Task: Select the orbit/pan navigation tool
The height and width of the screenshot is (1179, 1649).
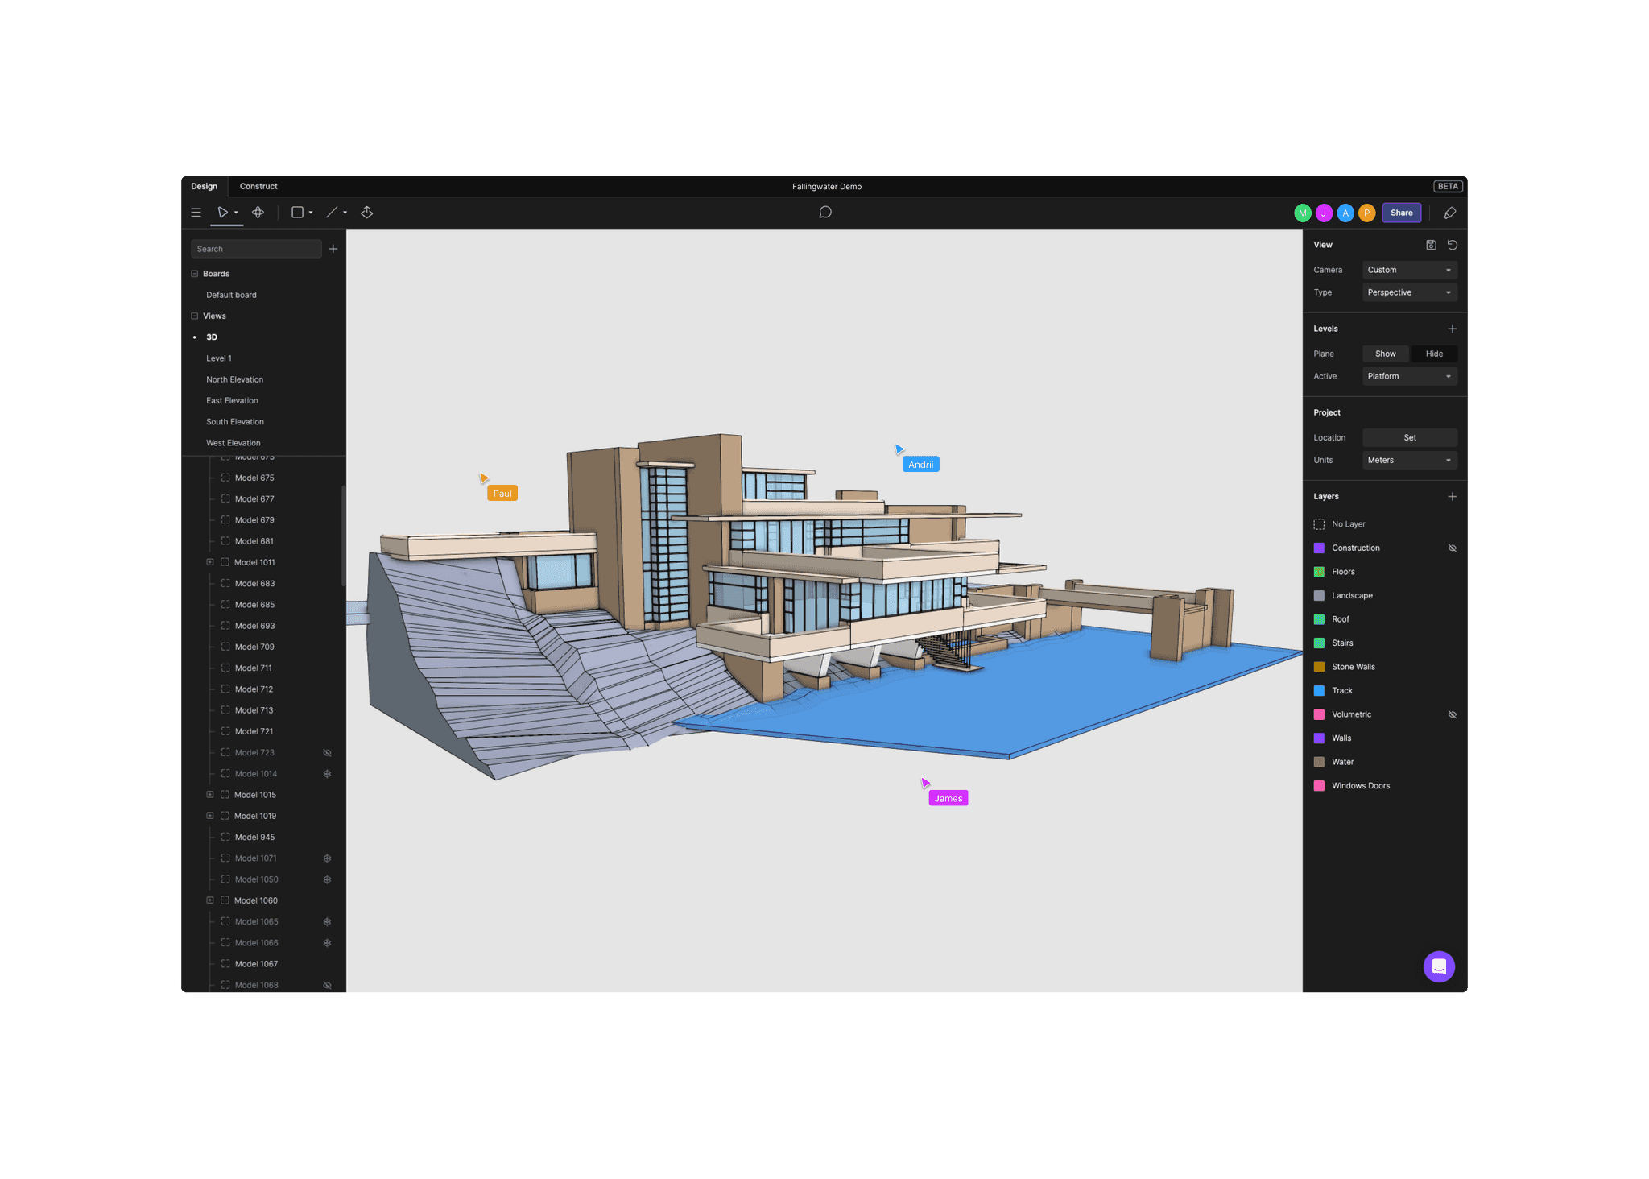Action: (258, 213)
